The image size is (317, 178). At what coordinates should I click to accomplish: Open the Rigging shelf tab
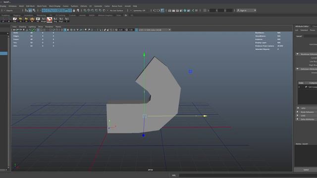coord(17,15)
